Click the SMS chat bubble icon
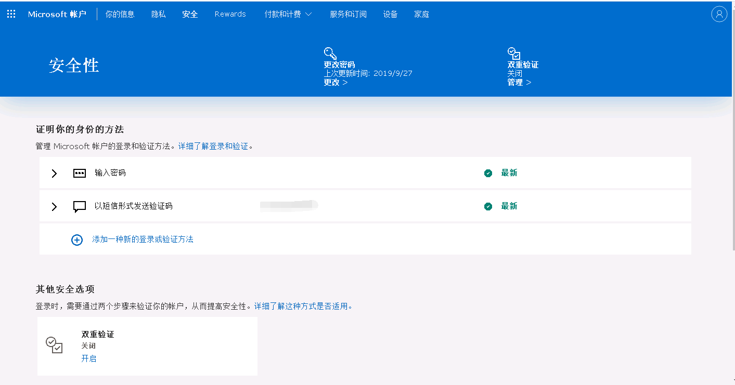735x385 pixels. coord(79,207)
